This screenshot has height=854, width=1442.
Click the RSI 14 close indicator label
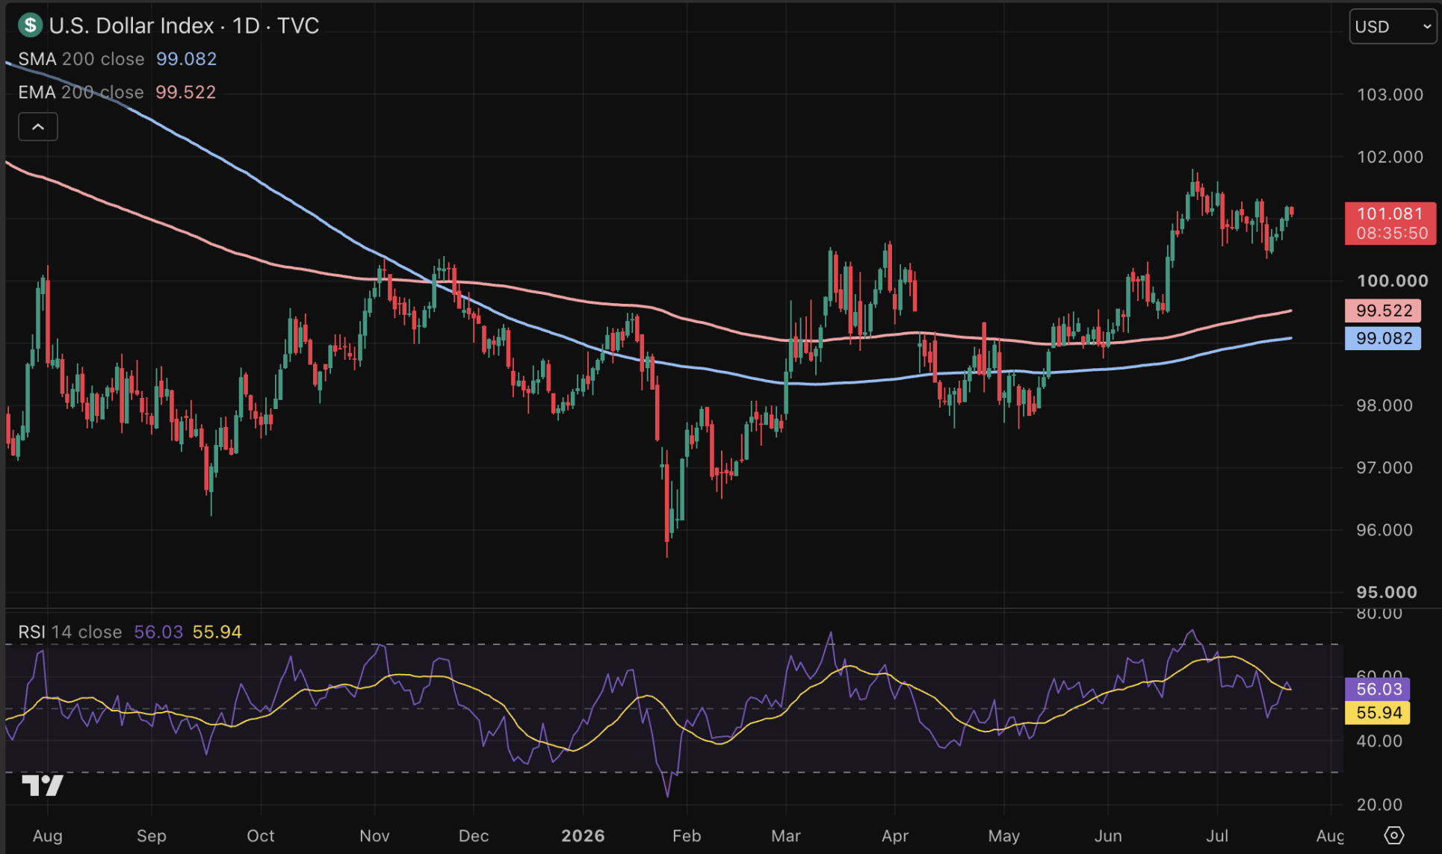(x=70, y=632)
